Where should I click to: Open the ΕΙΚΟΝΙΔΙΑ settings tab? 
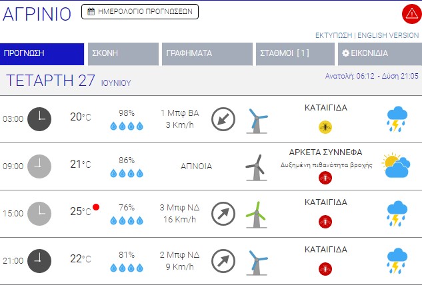[379, 54]
